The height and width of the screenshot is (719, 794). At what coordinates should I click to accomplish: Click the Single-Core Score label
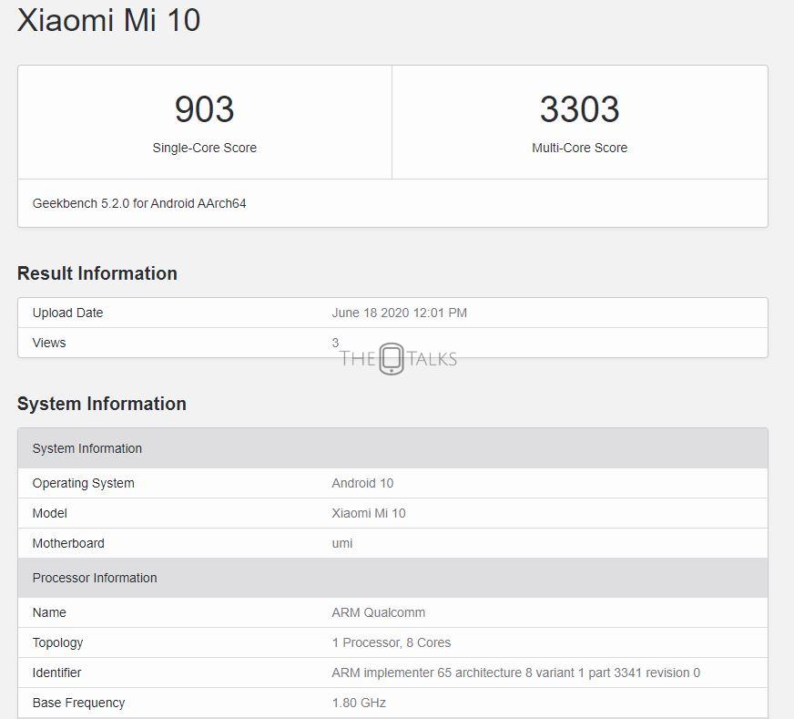coord(204,148)
